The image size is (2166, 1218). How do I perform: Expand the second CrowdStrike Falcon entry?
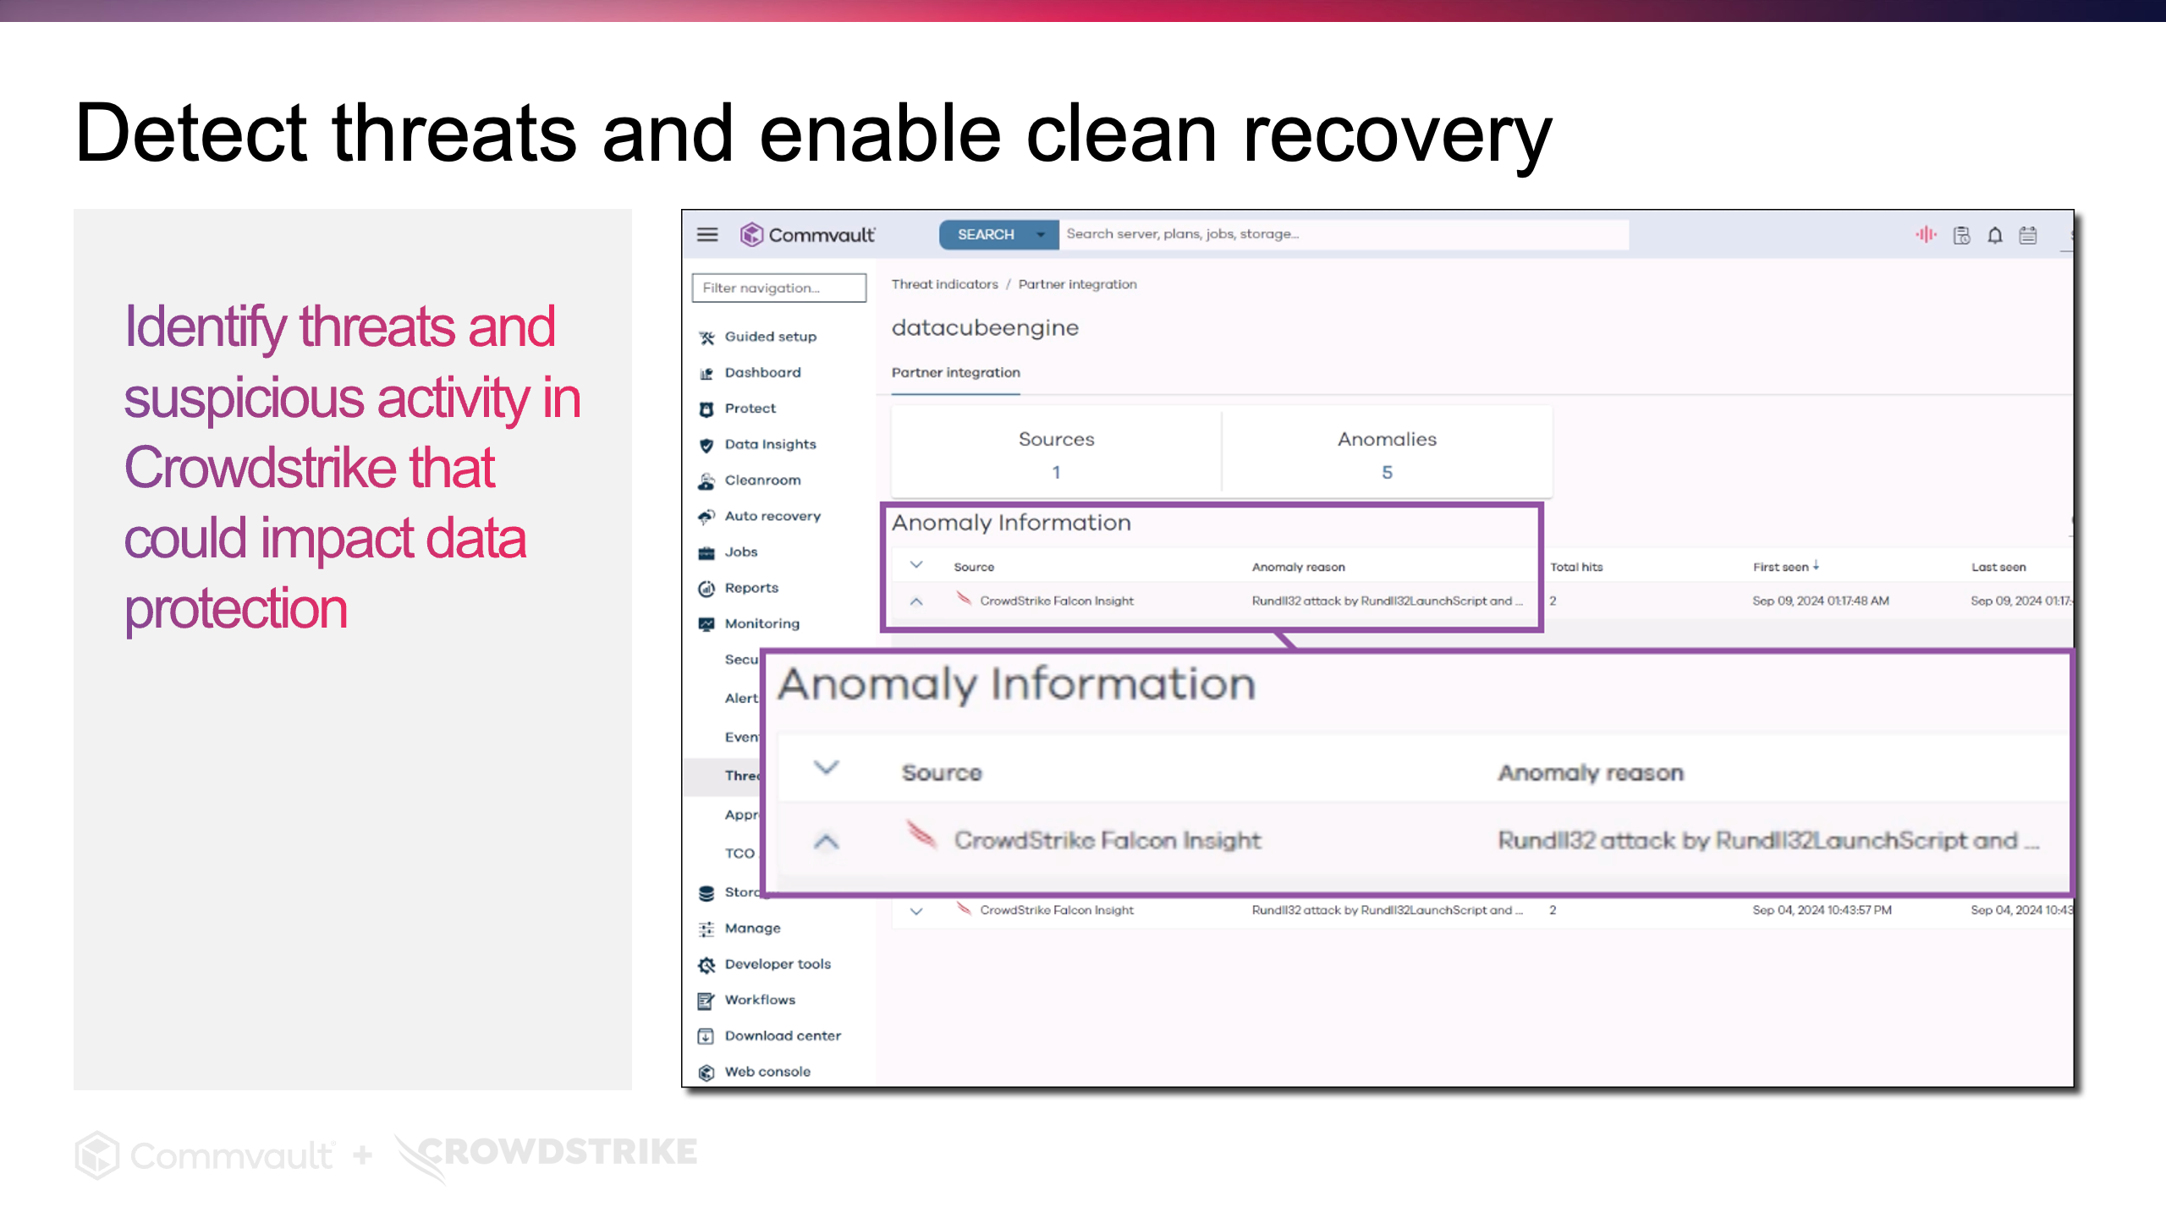(x=918, y=908)
